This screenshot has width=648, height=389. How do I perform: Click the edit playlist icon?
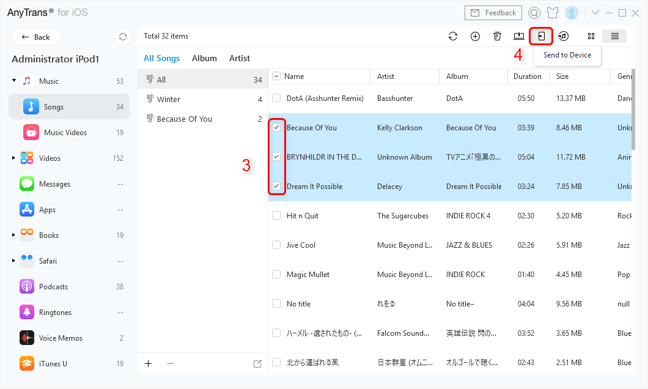point(257,364)
